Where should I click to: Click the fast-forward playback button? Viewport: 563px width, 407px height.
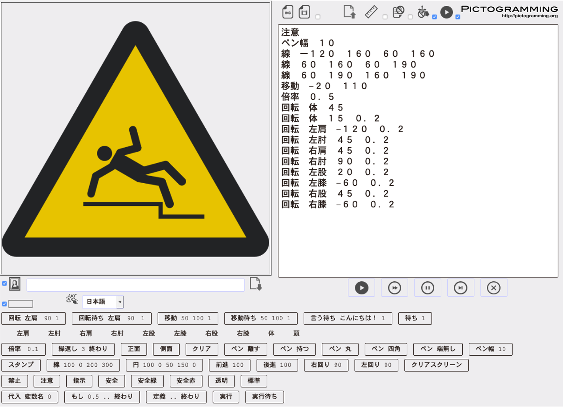click(x=394, y=288)
